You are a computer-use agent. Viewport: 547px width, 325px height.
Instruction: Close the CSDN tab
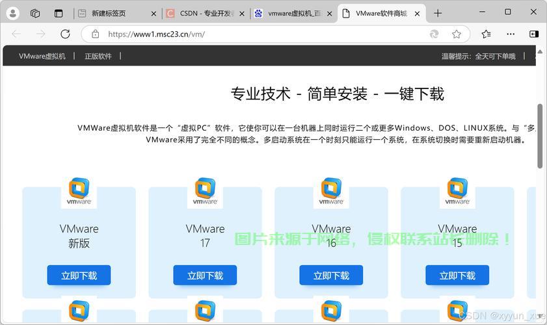(242, 14)
